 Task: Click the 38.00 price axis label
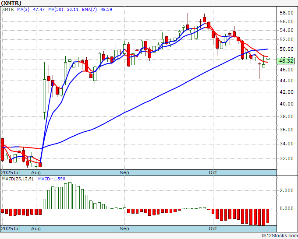[x=287, y=116]
